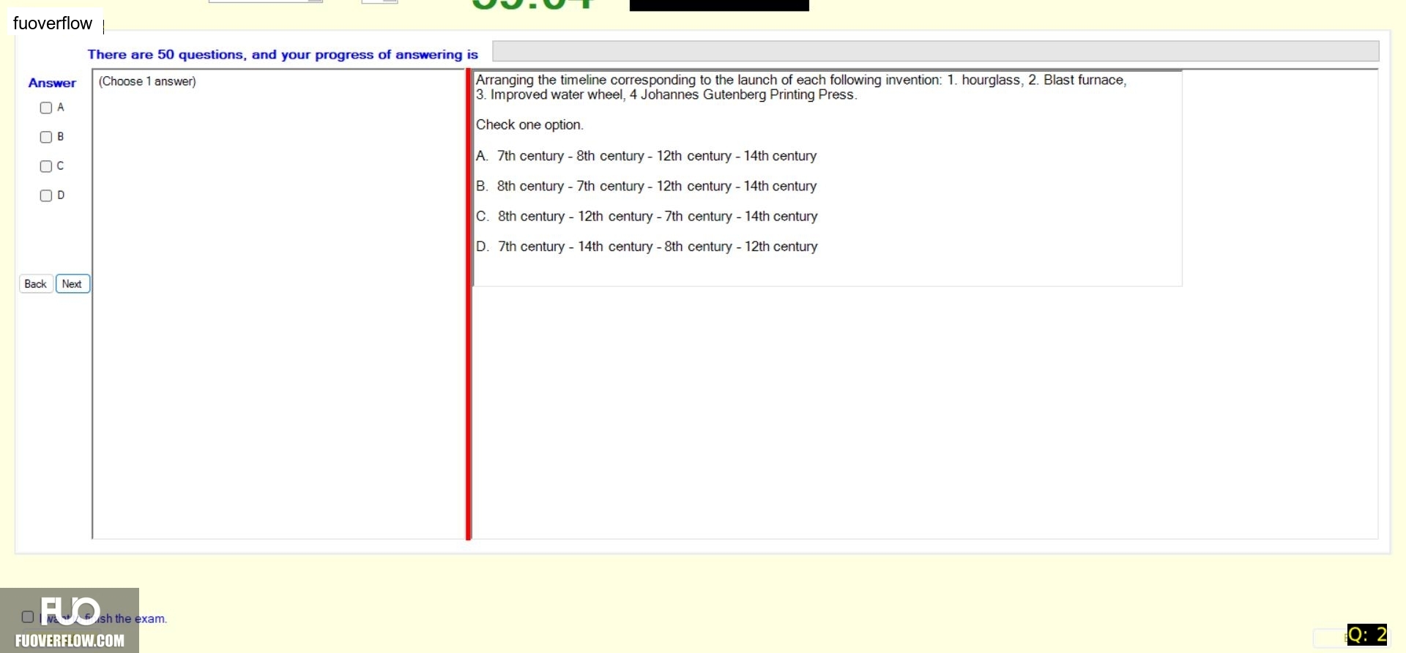The height and width of the screenshot is (653, 1406).
Task: Click the 'There are 50 questions' label
Action: (283, 54)
